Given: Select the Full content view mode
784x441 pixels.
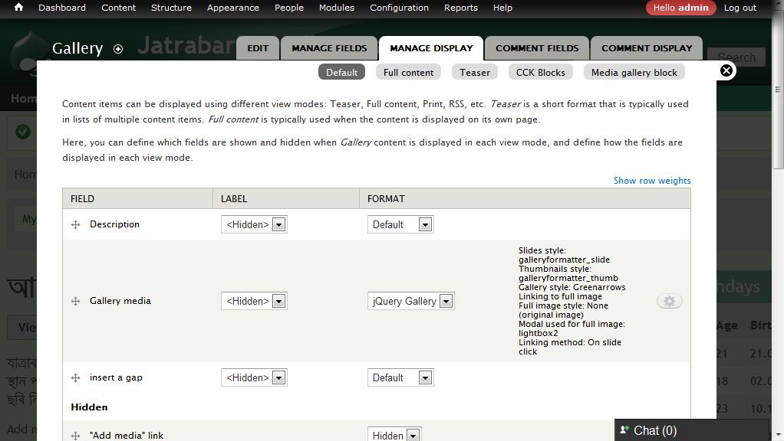Looking at the screenshot, I should pos(409,72).
